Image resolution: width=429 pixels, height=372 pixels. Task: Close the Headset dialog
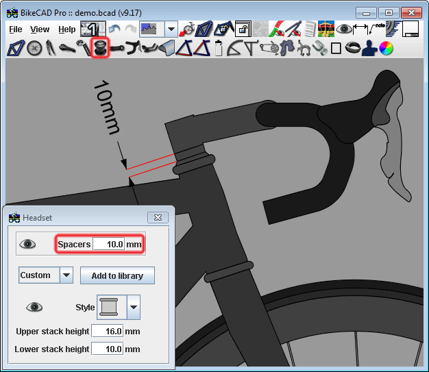pos(158,217)
